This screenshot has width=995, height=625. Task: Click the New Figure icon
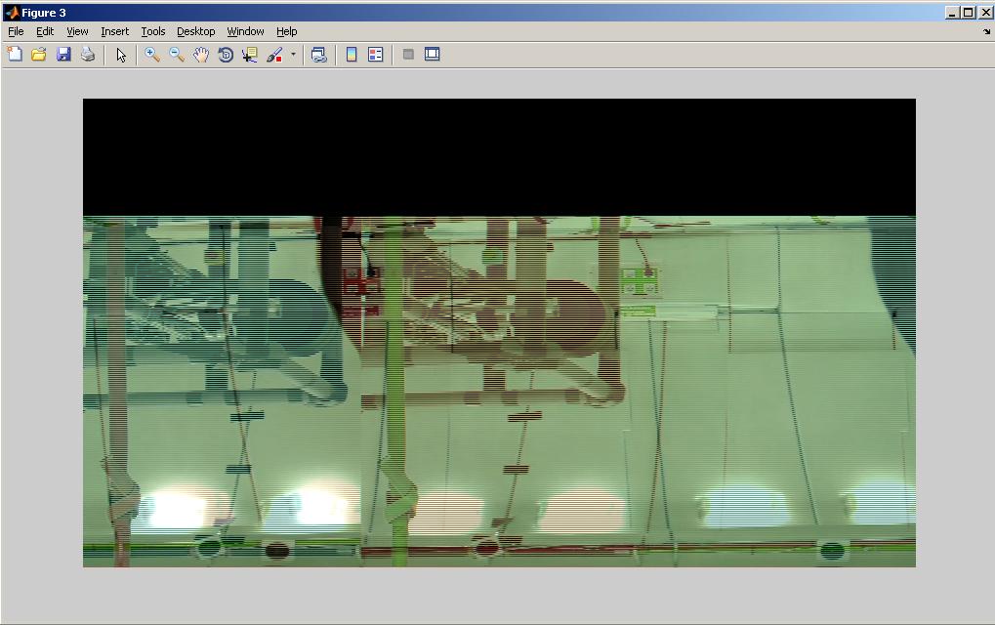[15, 55]
